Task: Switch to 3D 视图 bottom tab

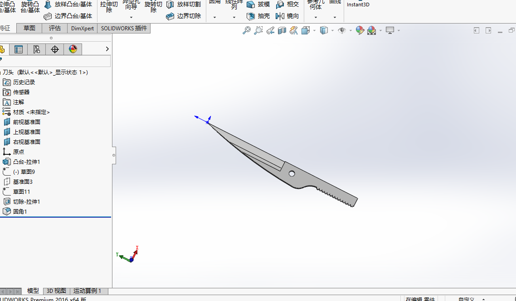Action: point(56,291)
